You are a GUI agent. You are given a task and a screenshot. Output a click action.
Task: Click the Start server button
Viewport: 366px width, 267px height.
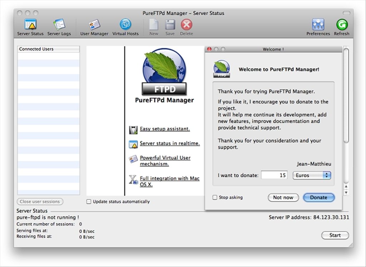pos(335,235)
